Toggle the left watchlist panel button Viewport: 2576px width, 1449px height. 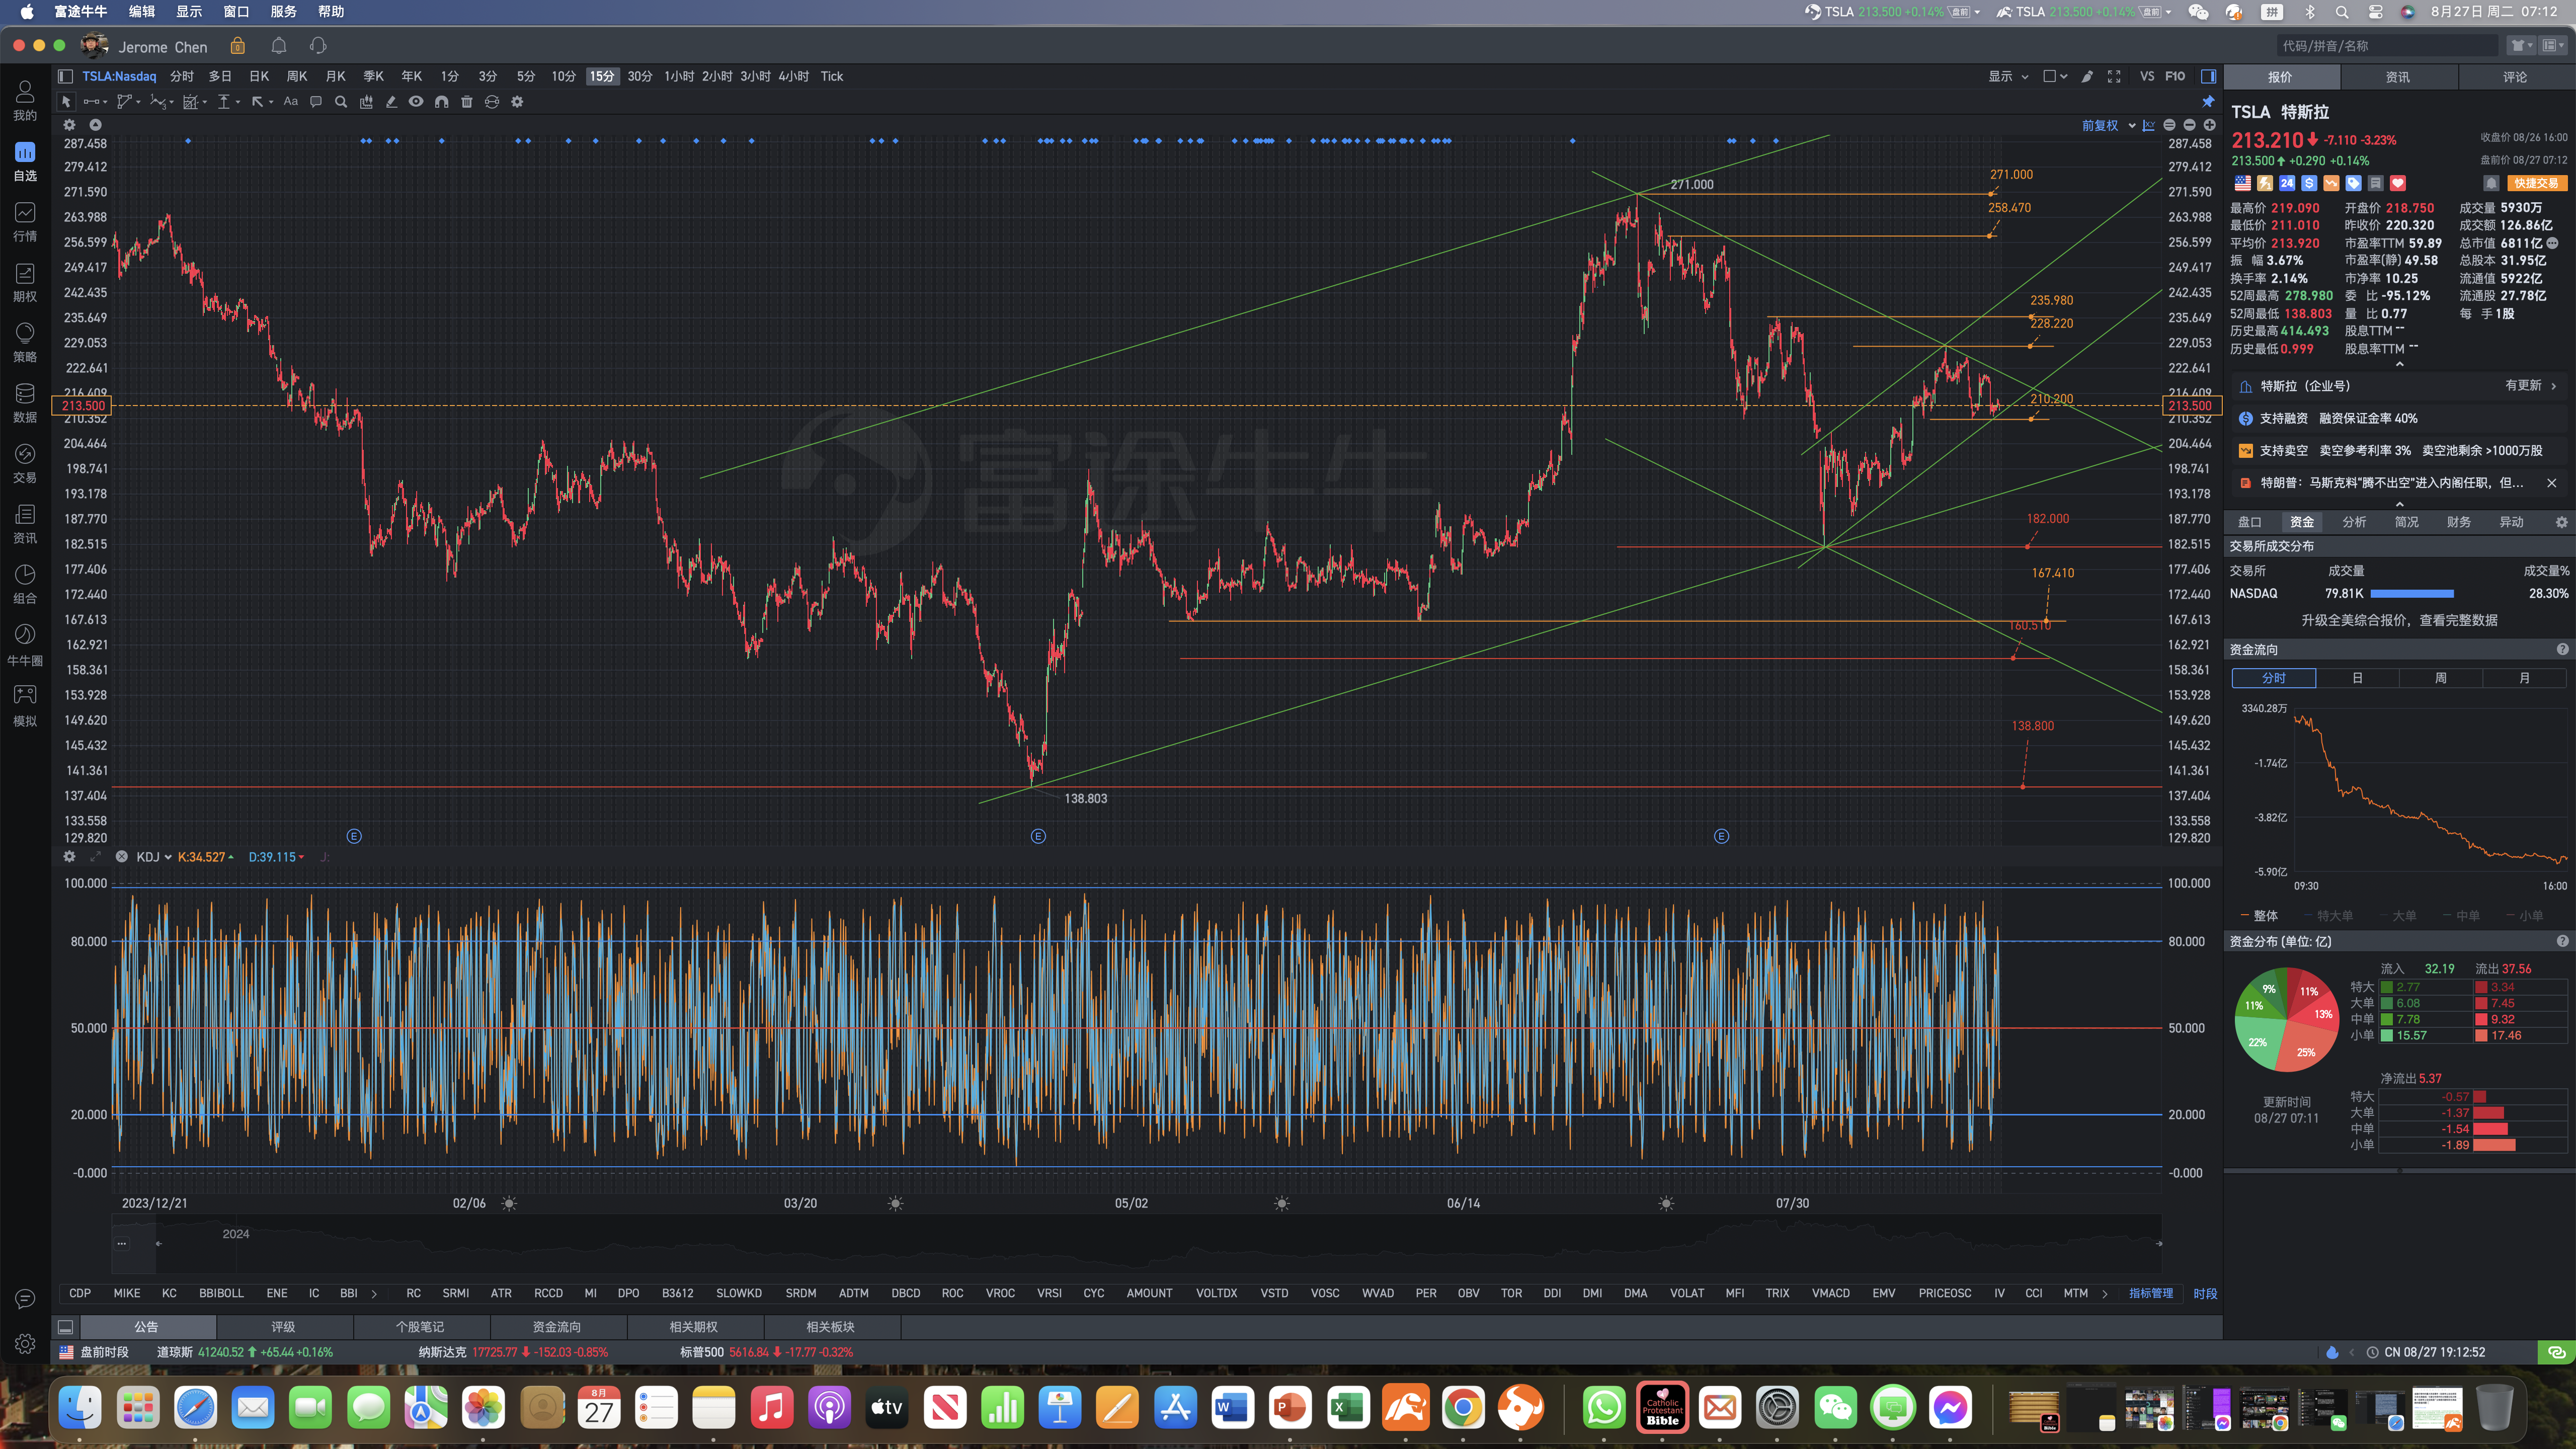(x=65, y=77)
